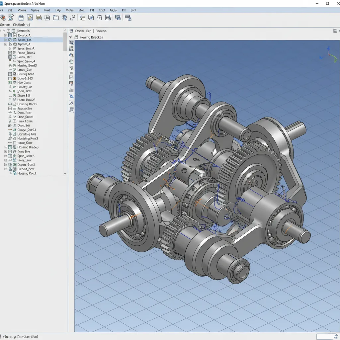
Task: Toggle the Sprate_A node state icon
Action: (x=5, y=44)
